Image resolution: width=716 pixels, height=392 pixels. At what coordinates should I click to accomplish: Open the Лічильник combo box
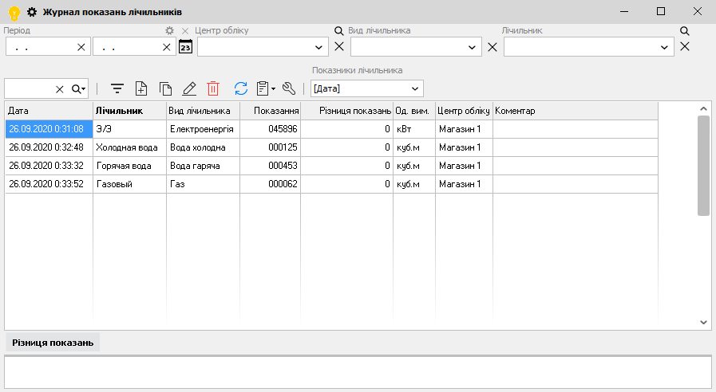click(x=666, y=47)
